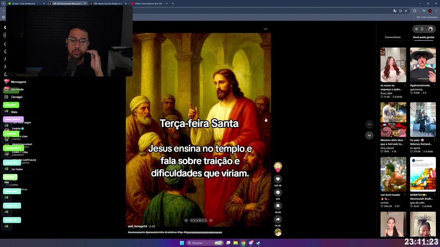The height and width of the screenshot is (247, 440).
Task: Open File Explorer from the taskbar
Action: [235, 243]
